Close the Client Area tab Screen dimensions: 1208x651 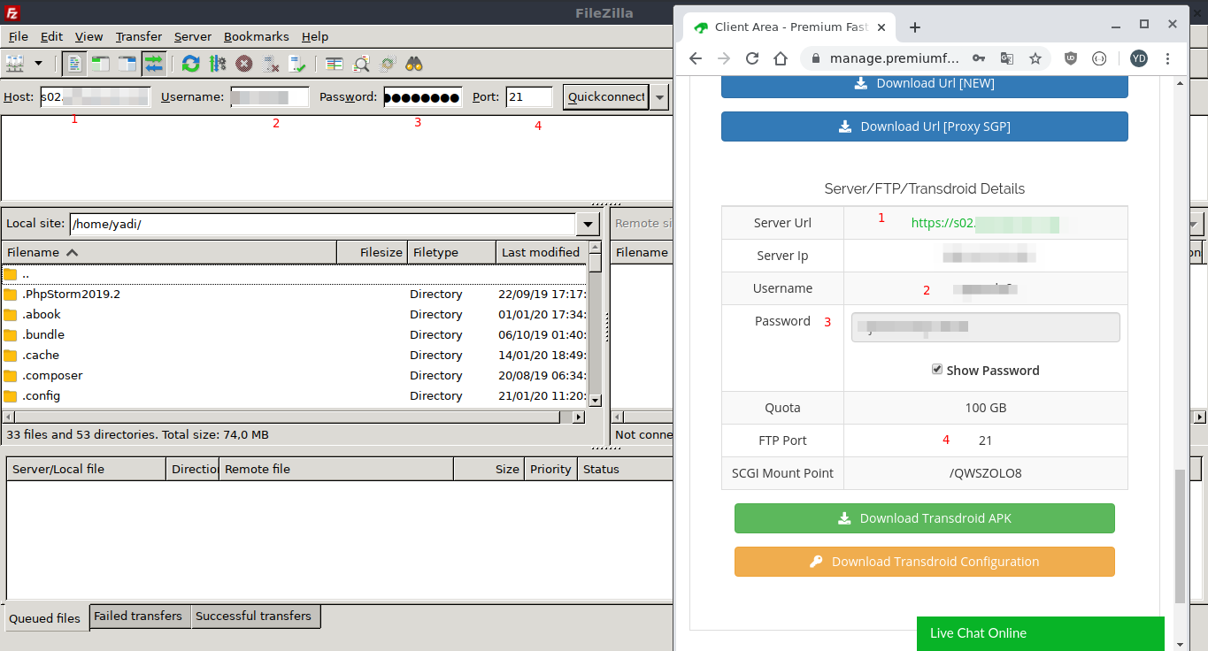881,27
